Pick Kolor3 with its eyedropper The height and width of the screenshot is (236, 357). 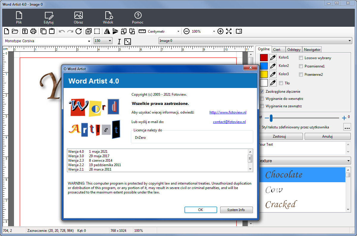pos(273,74)
